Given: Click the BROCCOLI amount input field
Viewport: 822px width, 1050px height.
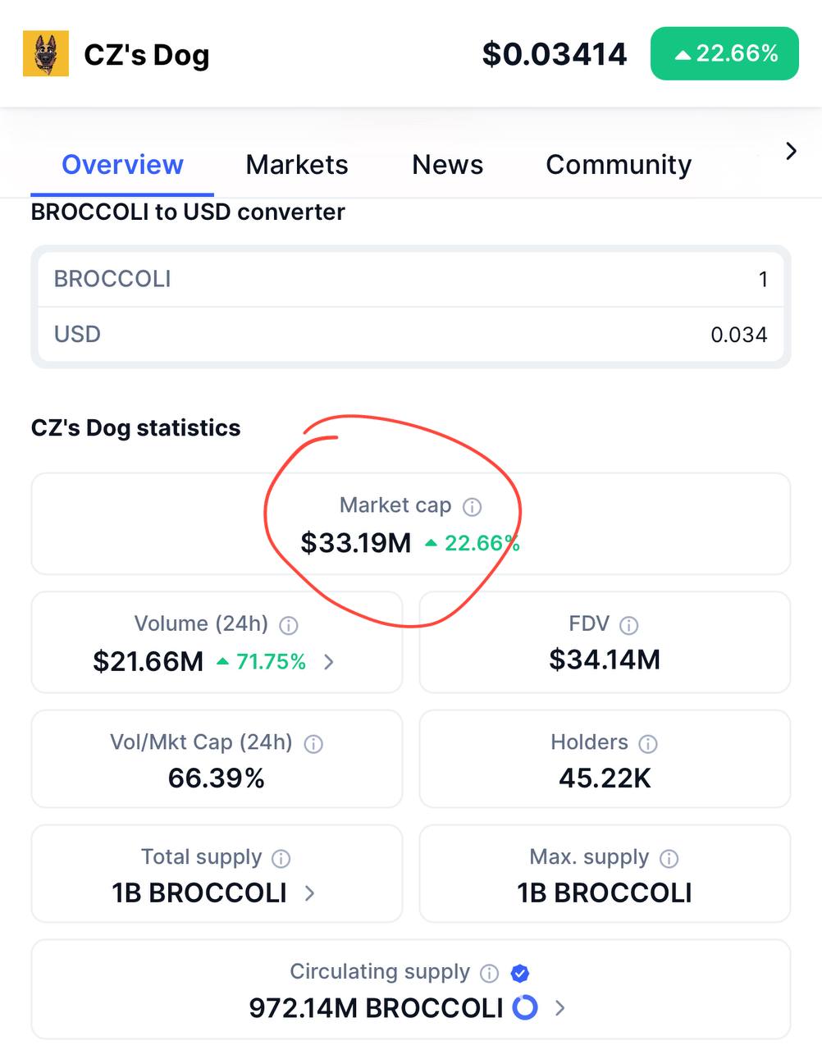Looking at the screenshot, I should pyautogui.click(x=410, y=279).
